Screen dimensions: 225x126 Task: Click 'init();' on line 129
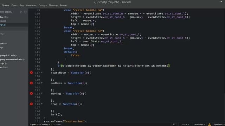point(57,114)
